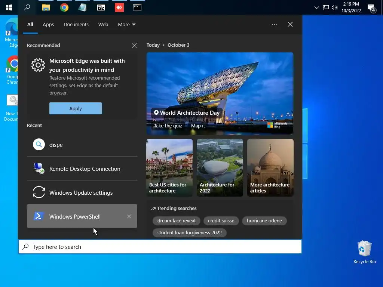Click the World Architecture Day title
Screen dimensions: 383x287
(x=190, y=113)
